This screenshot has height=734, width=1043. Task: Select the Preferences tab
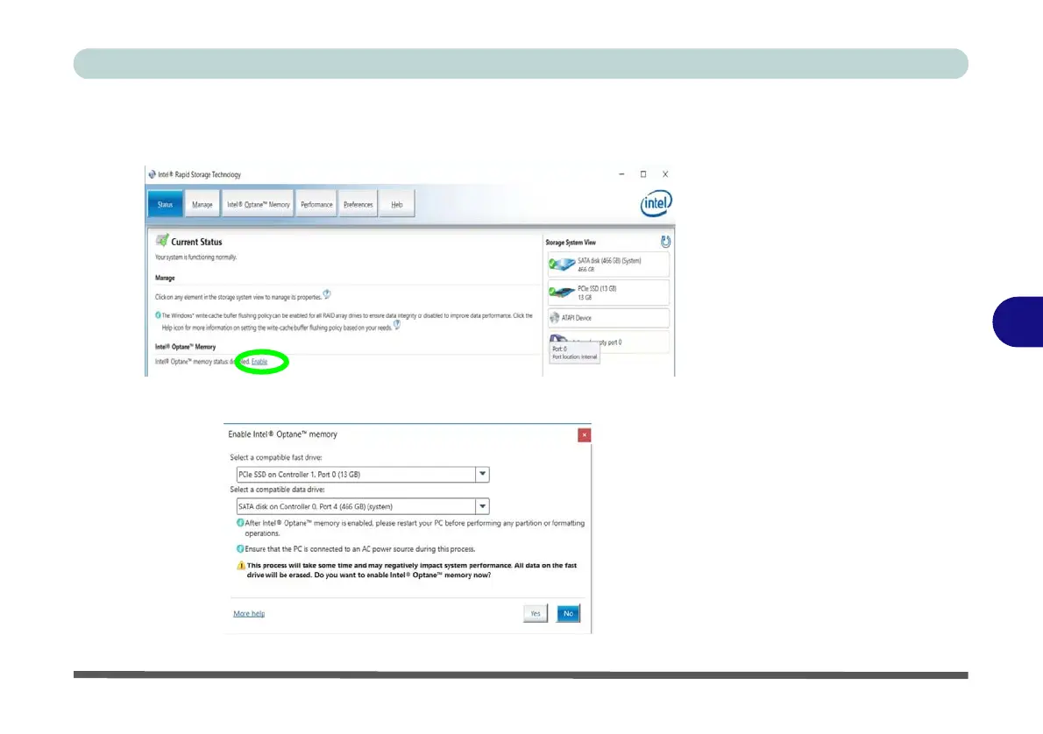click(x=358, y=204)
